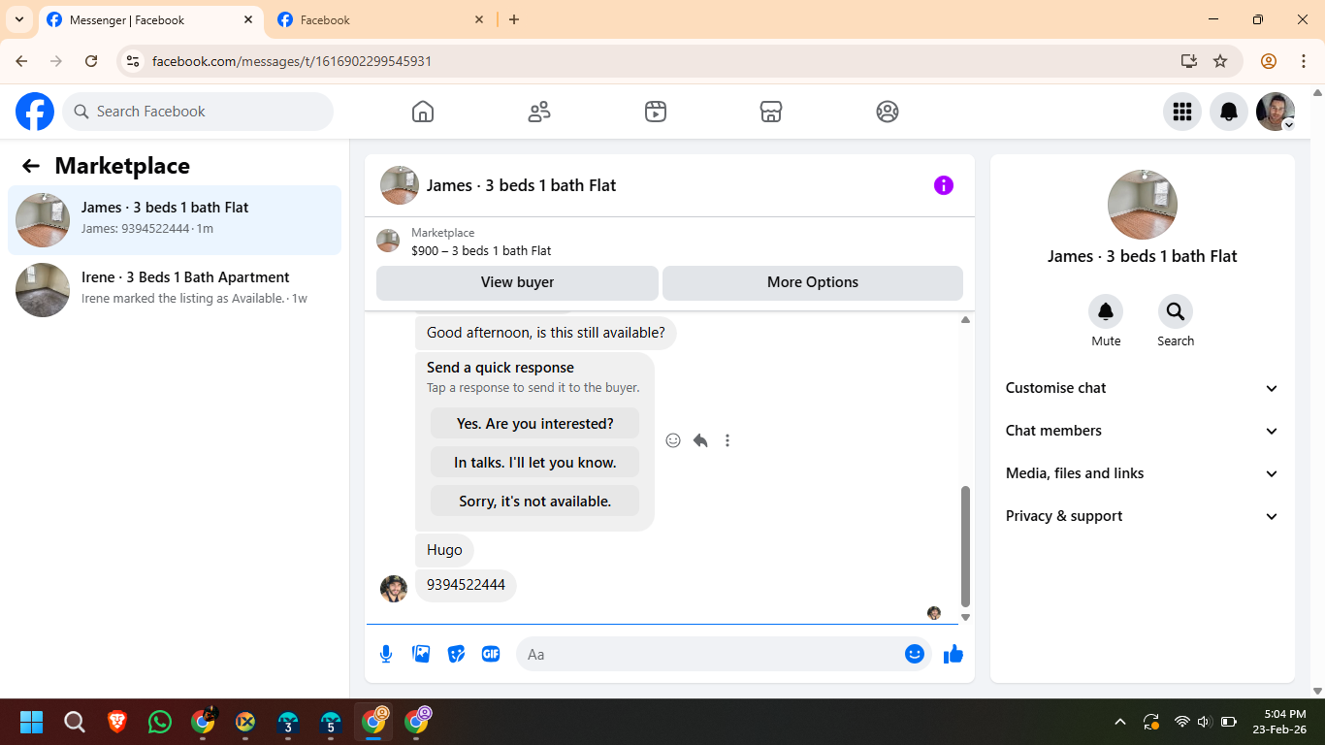Image resolution: width=1325 pixels, height=745 pixels.
Task: Open the Friends icon in top navigation
Action: point(539,112)
